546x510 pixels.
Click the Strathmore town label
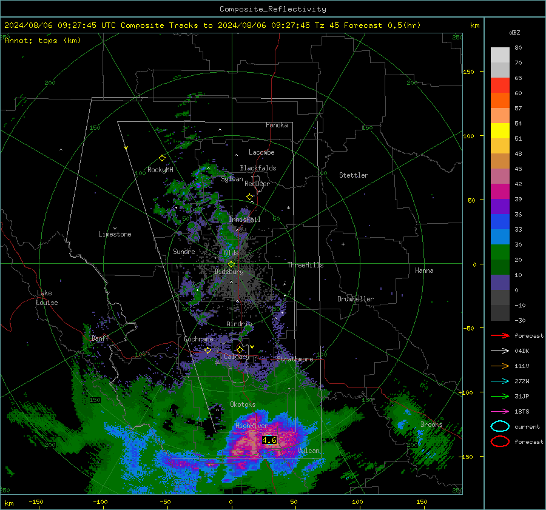(295, 359)
